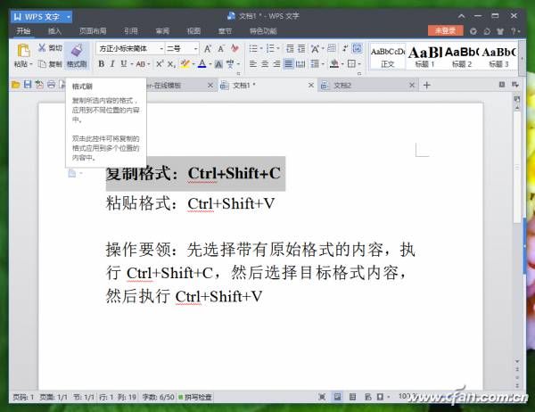535x412 pixels.
Task: Toggle Bold formatting
Action: pyautogui.click(x=102, y=64)
